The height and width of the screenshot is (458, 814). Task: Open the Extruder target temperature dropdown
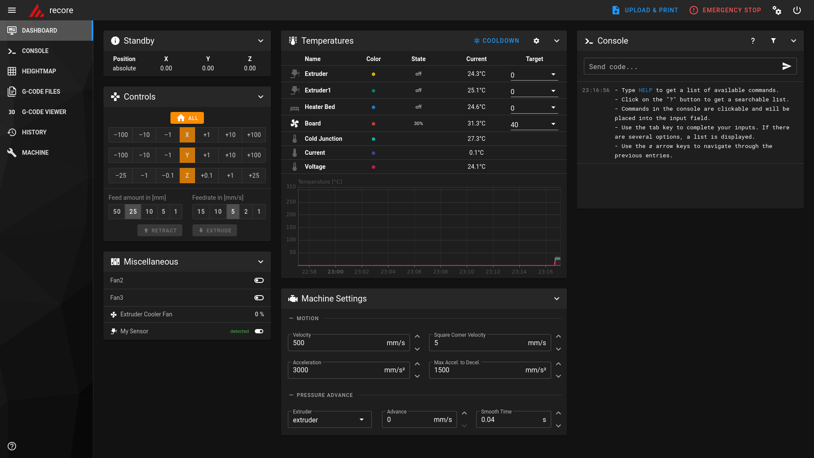pos(553,75)
